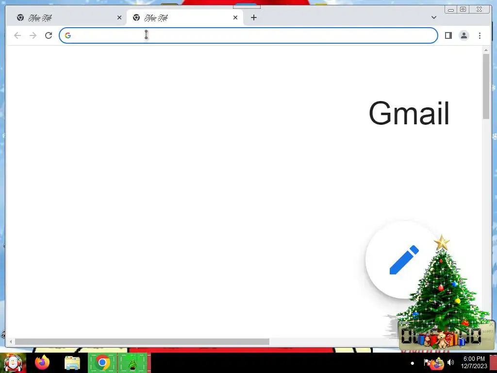Open the volume control in the tray

click(x=450, y=362)
